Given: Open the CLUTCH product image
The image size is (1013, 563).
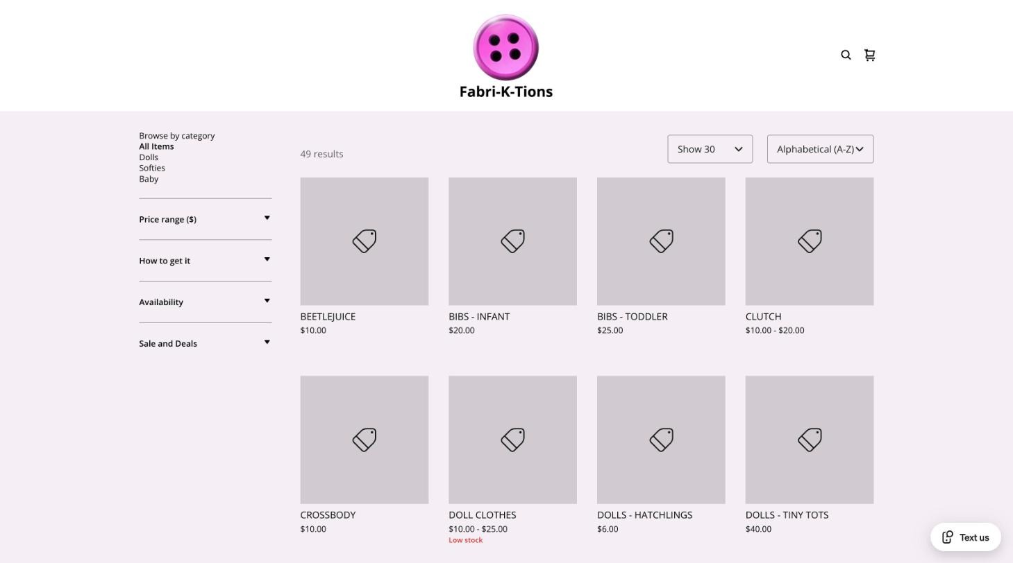Looking at the screenshot, I should (x=810, y=241).
